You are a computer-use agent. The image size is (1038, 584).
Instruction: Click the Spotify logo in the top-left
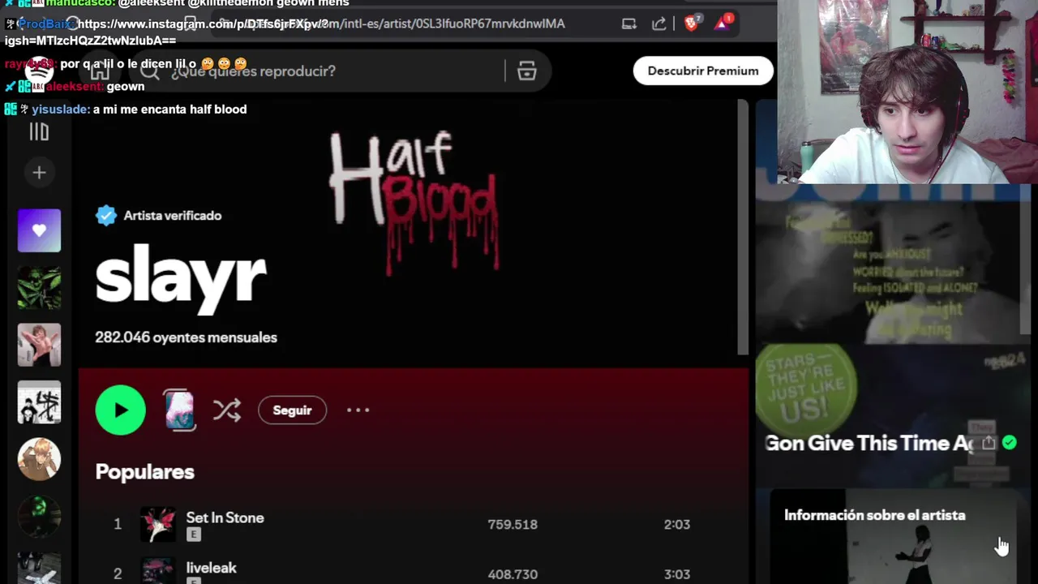(39, 71)
